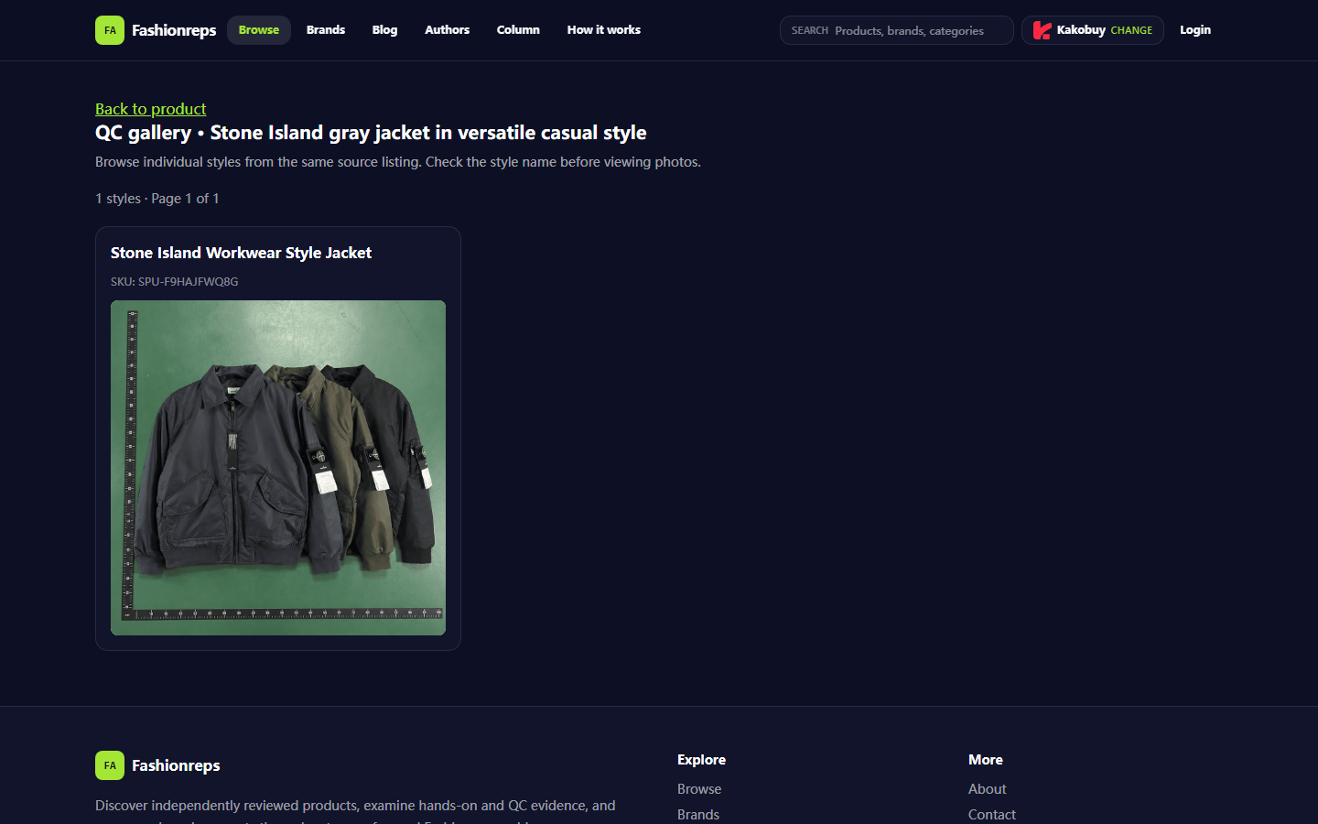Click the red Kakobuy agent logo icon
Image resolution: width=1318 pixels, height=824 pixels.
pyautogui.click(x=1042, y=30)
